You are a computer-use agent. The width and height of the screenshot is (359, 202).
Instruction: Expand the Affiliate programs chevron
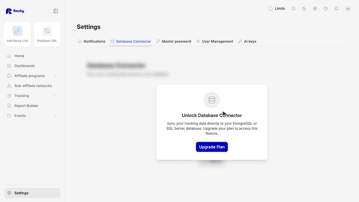pos(56,76)
